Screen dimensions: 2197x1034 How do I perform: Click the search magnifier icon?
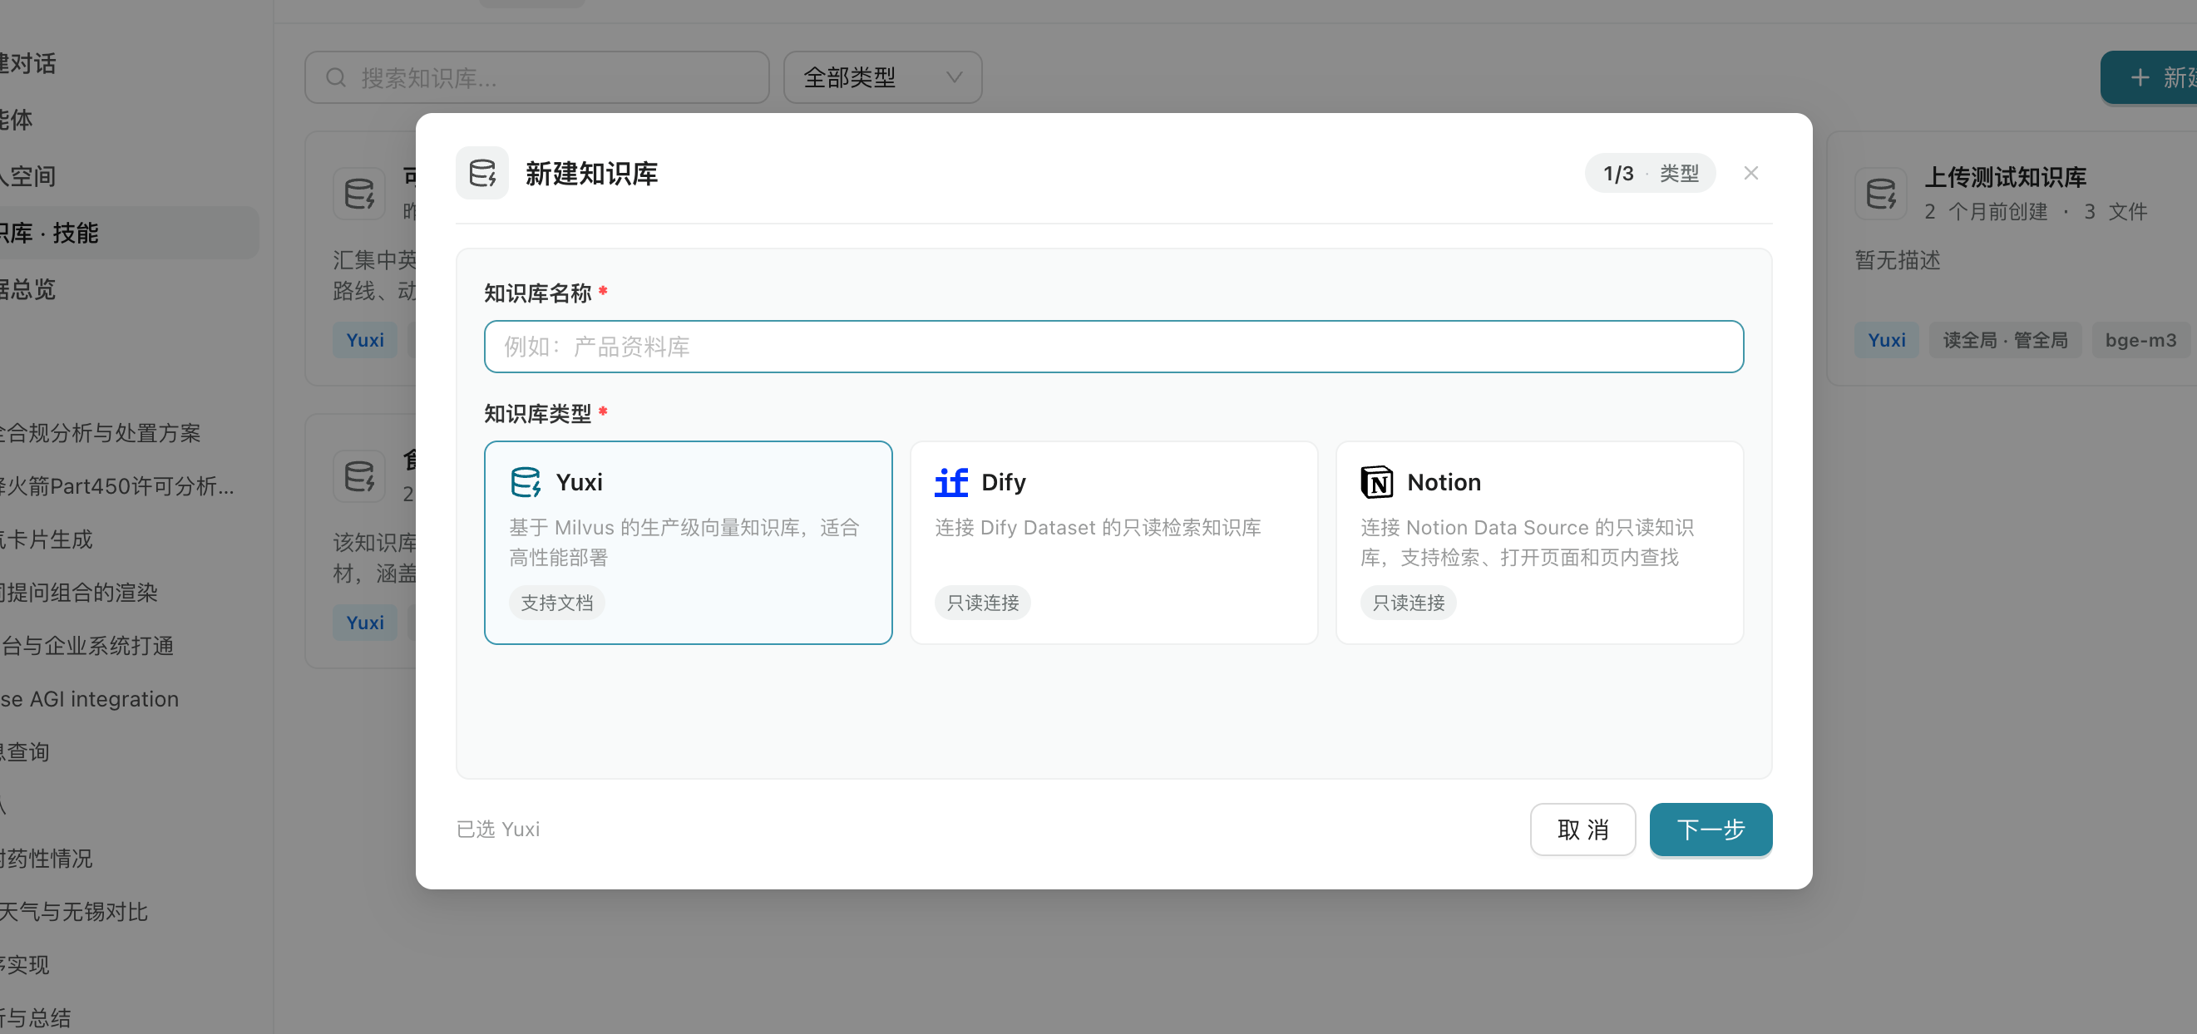336,77
